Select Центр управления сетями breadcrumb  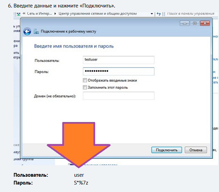tap(97, 14)
